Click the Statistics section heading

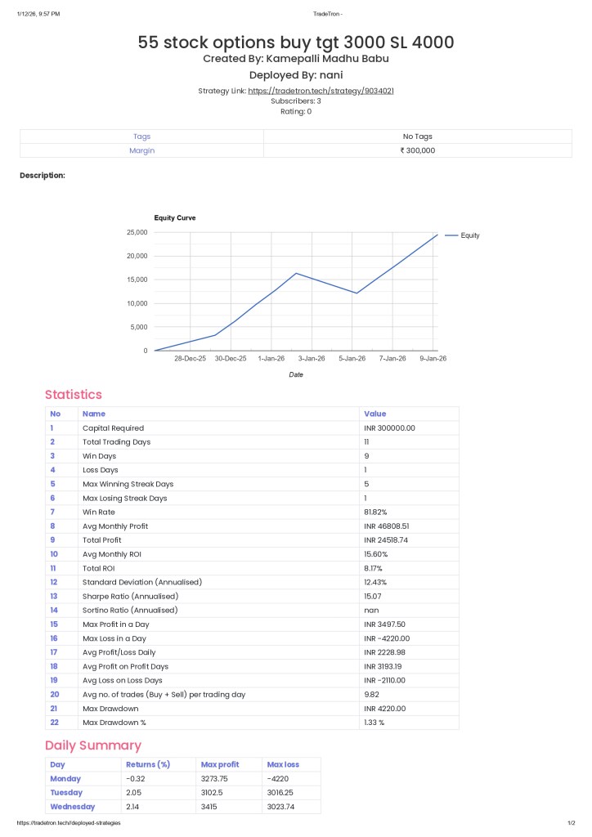tap(74, 395)
